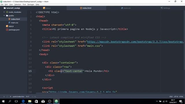Click line number 15 in the gutter

30,71
